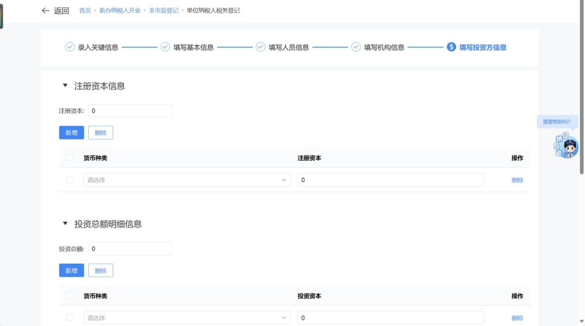
Task: Click the 投资总额明细信息 section title
Action: point(108,224)
